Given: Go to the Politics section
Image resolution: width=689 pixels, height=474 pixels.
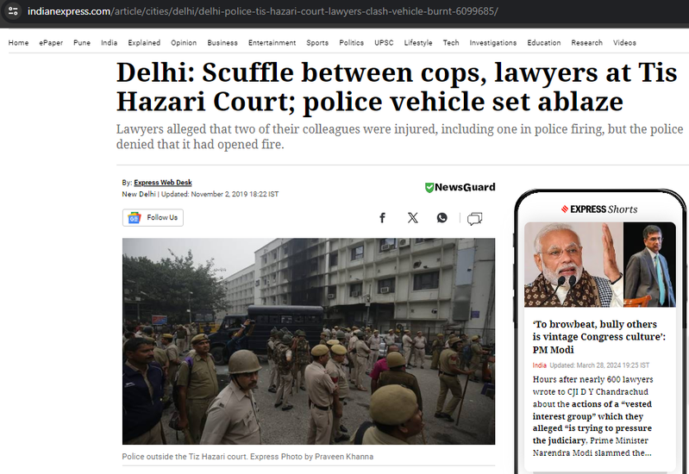Looking at the screenshot, I should coord(351,42).
